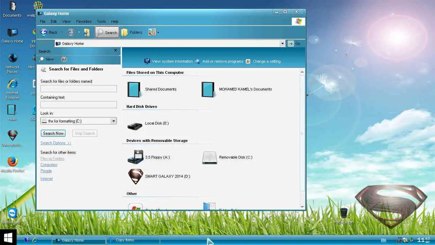Open the Help menu
Viewport: 435px width, 245px height.
[115, 21]
